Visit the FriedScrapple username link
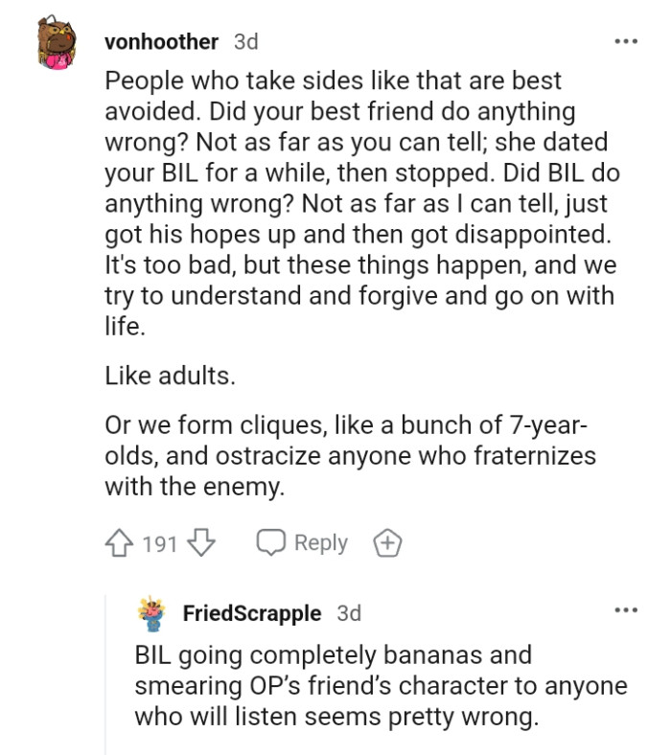This screenshot has width=671, height=755. coord(251,613)
